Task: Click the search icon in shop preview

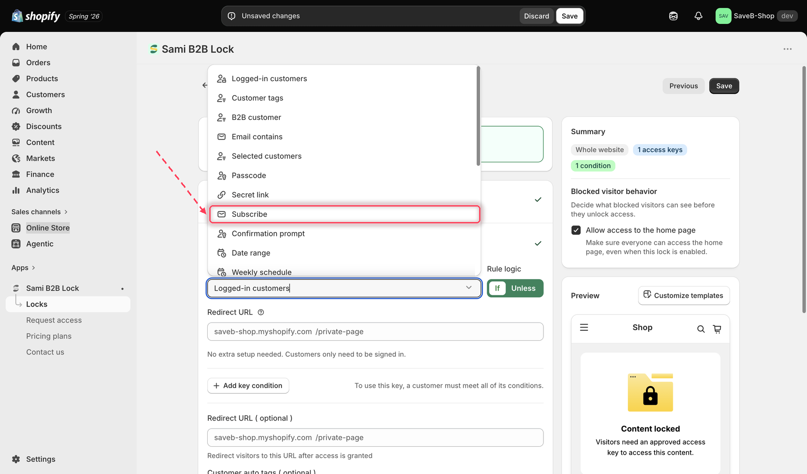Action: tap(701, 329)
